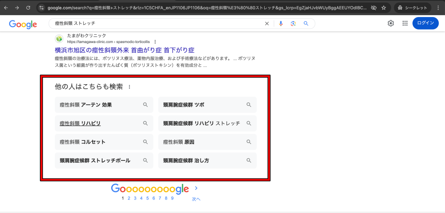
Task: Open the Chrome three-dot menu
Action: [x=438, y=8]
